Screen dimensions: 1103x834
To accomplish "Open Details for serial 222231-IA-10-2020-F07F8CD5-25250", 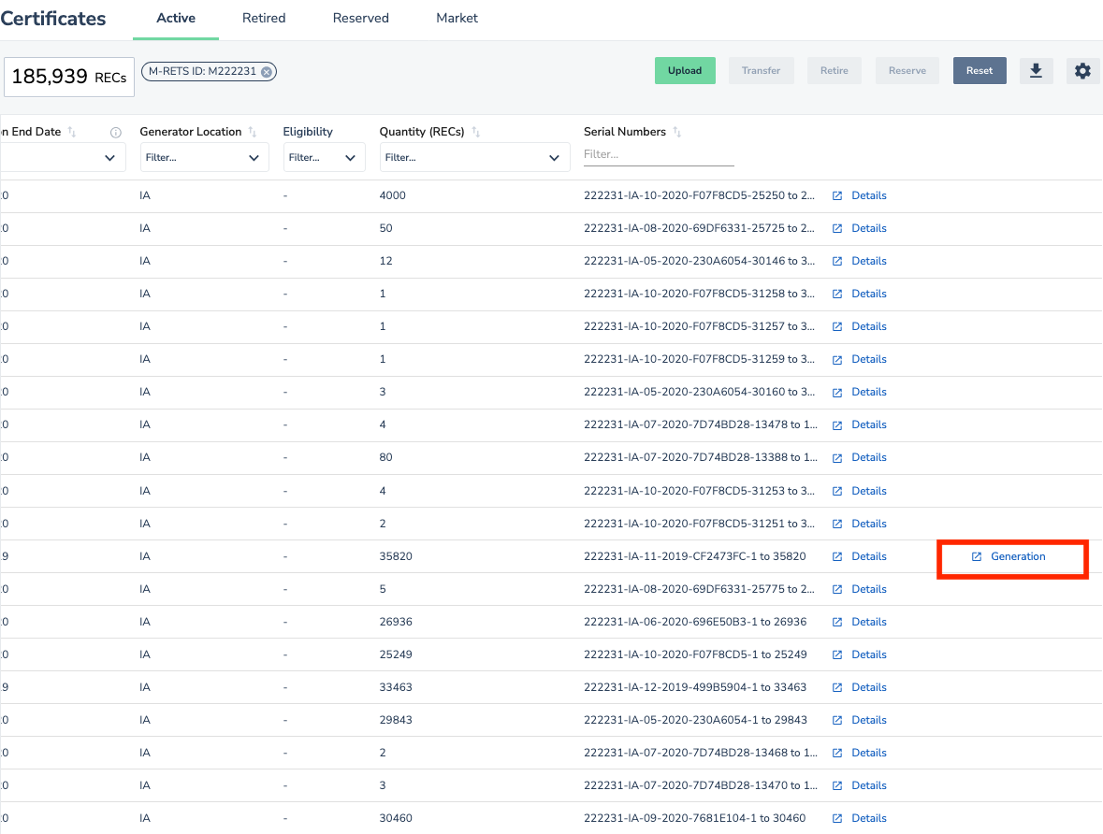I will 869,195.
